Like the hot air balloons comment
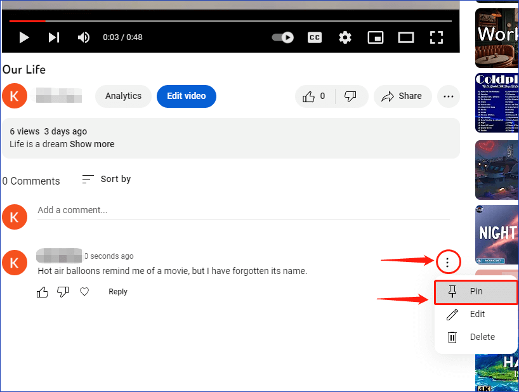This screenshot has width=519, height=392. pos(43,292)
